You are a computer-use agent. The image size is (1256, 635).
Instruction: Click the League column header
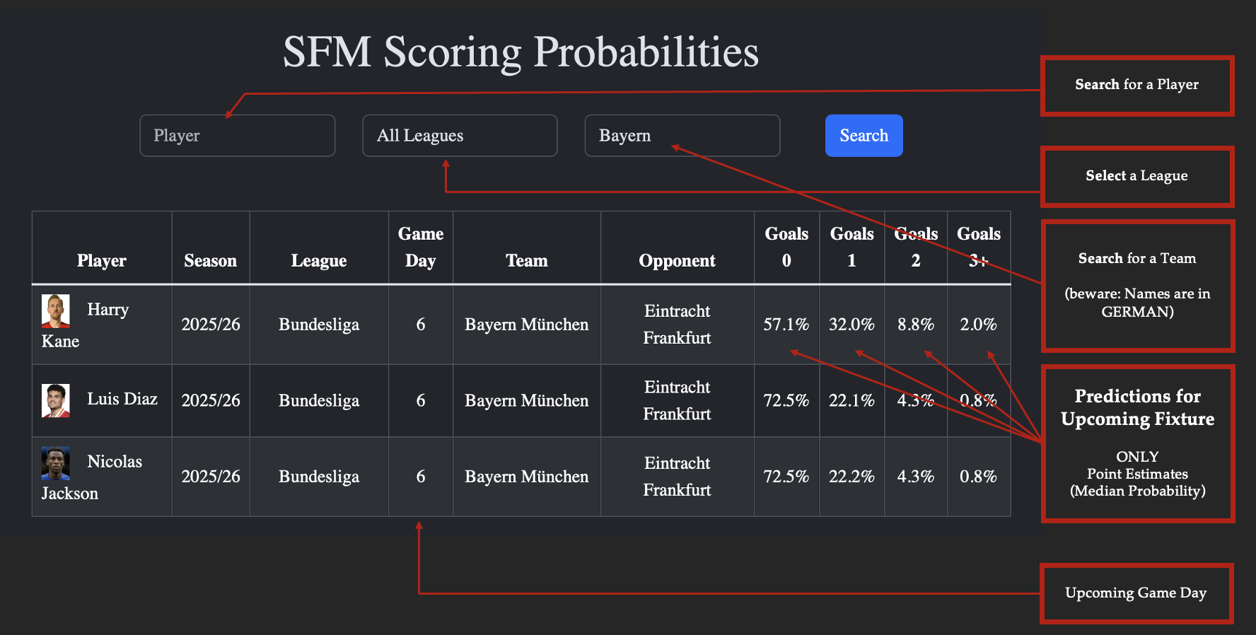(x=319, y=261)
